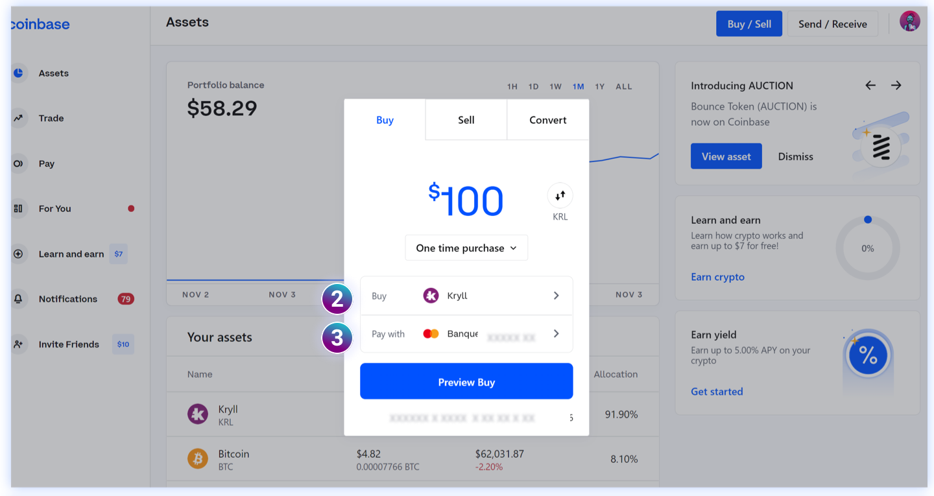The image size is (934, 496).
Task: Select the 1H chart range
Action: (x=512, y=86)
